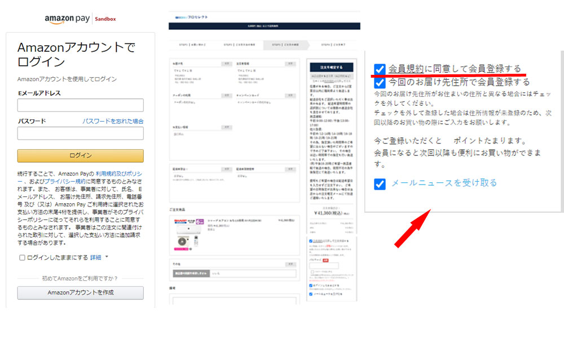Viewport: 564px width, 345px height.
Task: Toggle 今回のお届け先住所で会員登録する checkbox
Action: [380, 82]
